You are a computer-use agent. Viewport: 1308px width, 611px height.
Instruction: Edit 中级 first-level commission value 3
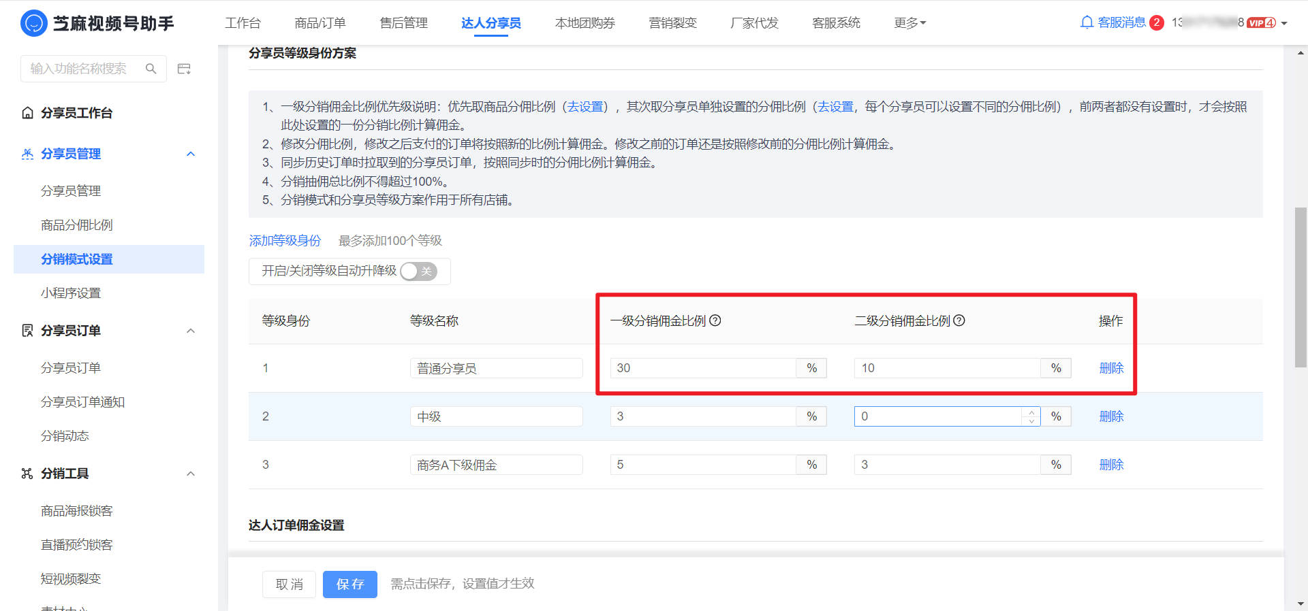tap(703, 416)
